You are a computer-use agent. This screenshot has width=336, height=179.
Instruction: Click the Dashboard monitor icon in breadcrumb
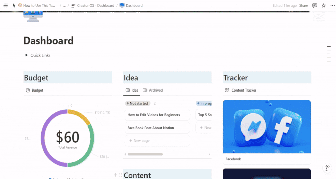[x=122, y=5]
